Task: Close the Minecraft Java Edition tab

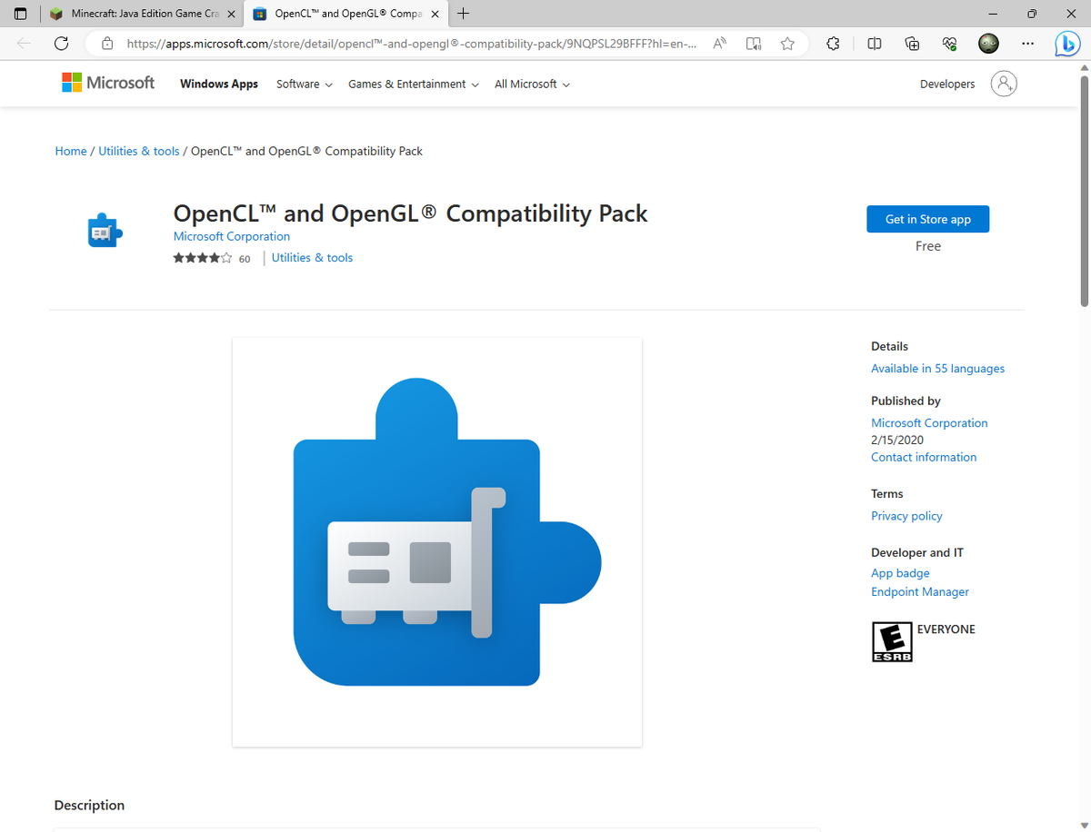Action: pos(231,15)
